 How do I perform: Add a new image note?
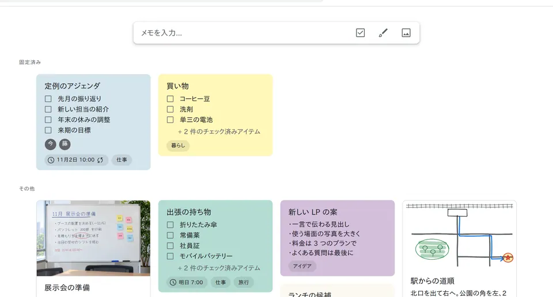[406, 33]
